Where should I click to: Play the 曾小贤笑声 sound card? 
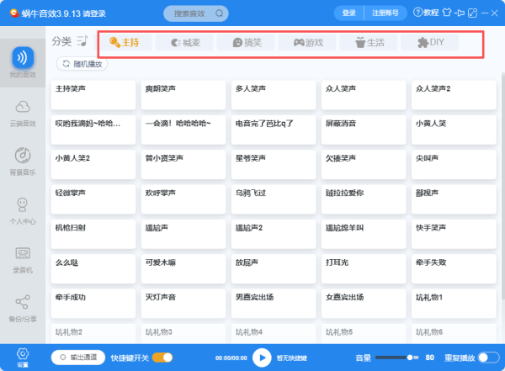coord(183,165)
